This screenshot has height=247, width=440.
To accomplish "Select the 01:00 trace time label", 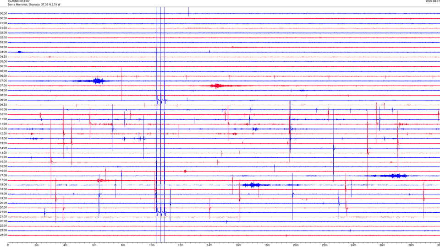I will 3,23.
